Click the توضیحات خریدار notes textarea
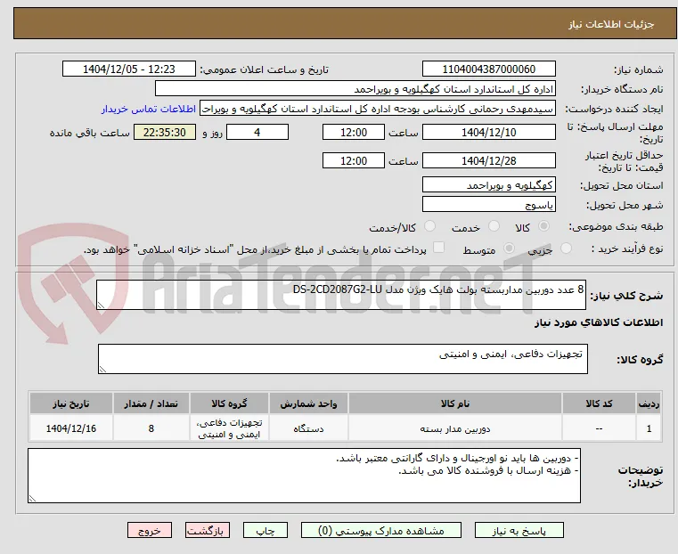This screenshot has width=678, height=554. click(305, 476)
